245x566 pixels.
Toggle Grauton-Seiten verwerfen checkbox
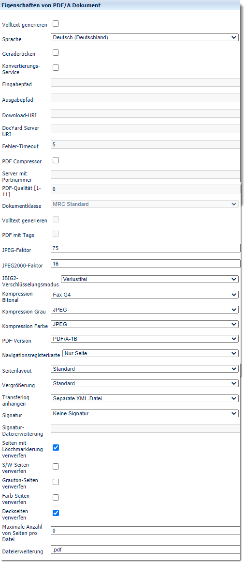tap(56, 482)
